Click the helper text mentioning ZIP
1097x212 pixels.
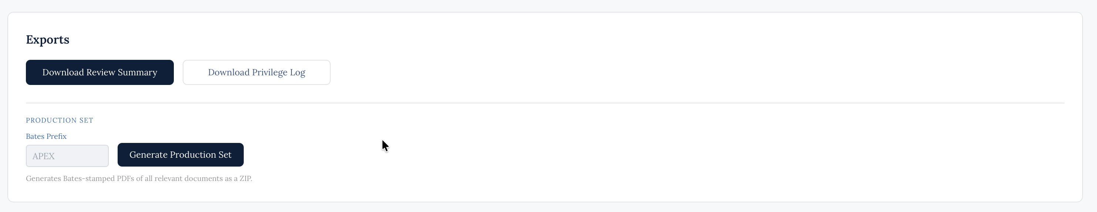pyautogui.click(x=139, y=178)
